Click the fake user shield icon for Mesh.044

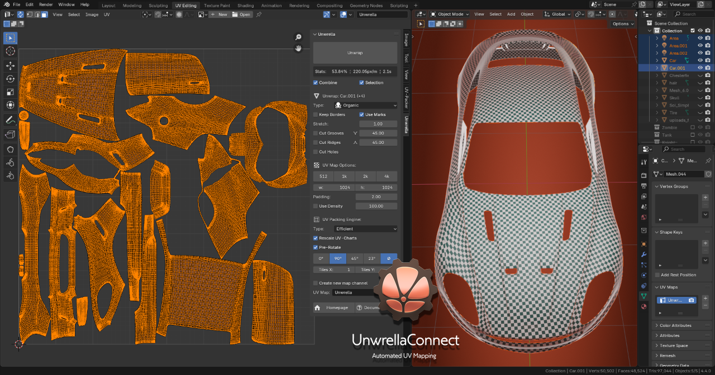pos(708,175)
